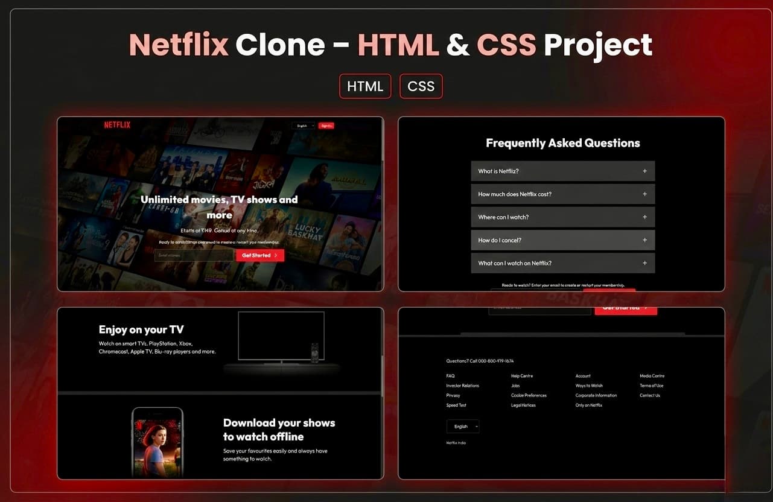The height and width of the screenshot is (502, 773).
Task: Open the Media Centre footer link
Action: (652, 376)
